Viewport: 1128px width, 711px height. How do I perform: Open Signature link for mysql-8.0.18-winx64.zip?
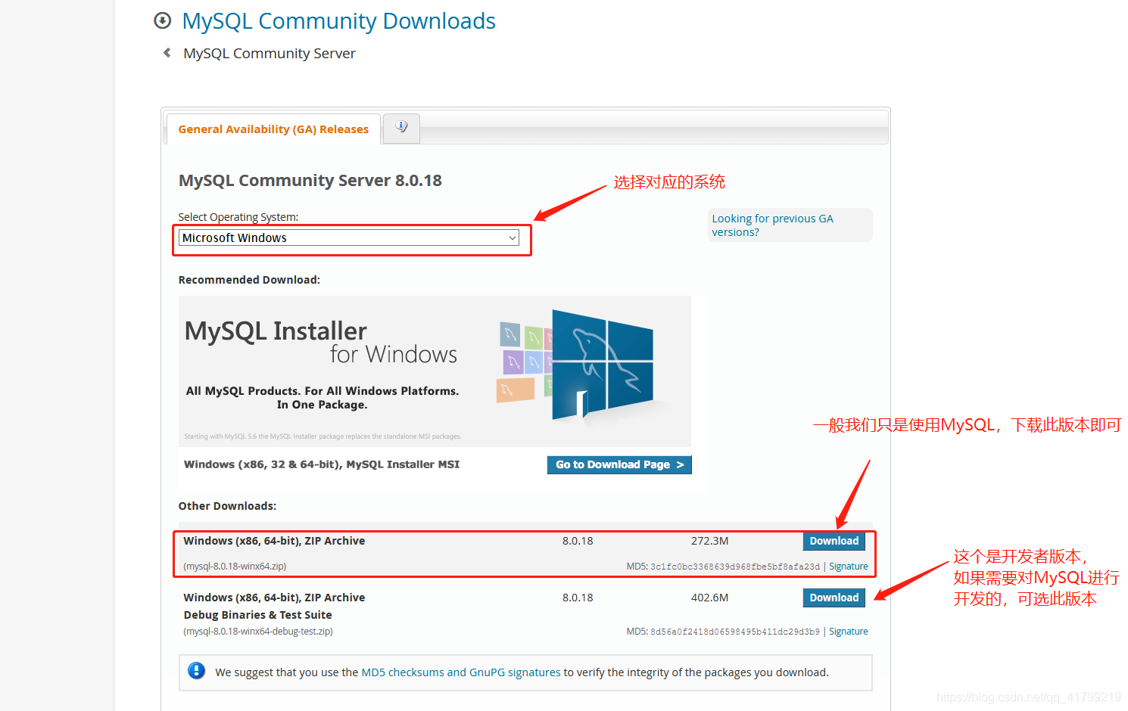(x=848, y=567)
